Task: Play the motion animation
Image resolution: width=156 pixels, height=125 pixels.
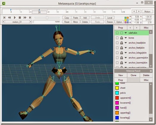Action: pos(15,18)
